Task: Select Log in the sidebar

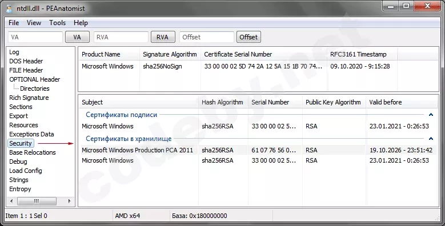Action: click(14, 52)
